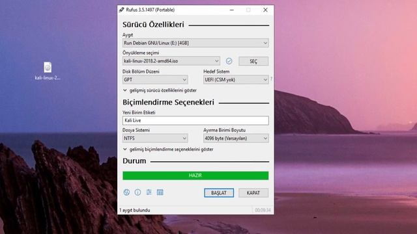Expand gelişmiş sürücü özelliklerini göster

point(160,90)
